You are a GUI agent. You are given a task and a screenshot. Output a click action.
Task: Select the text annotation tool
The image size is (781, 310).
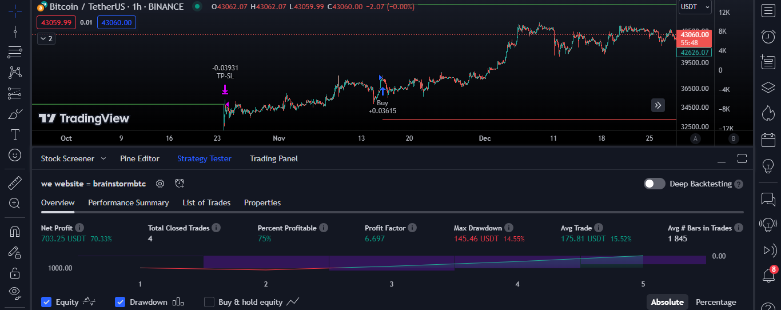point(15,134)
